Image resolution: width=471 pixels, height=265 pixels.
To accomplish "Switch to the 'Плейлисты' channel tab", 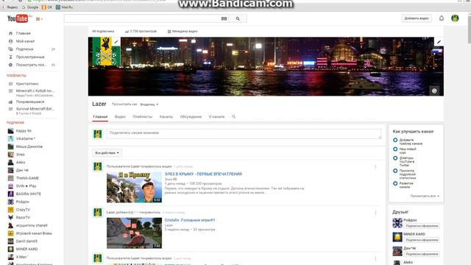I will click(x=142, y=116).
